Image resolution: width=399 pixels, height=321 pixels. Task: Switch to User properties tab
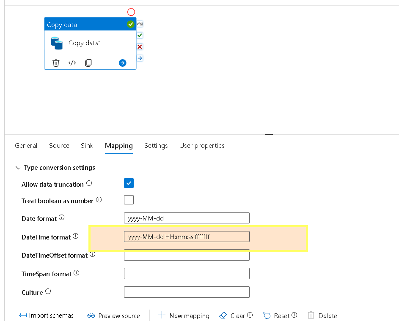[x=202, y=146]
